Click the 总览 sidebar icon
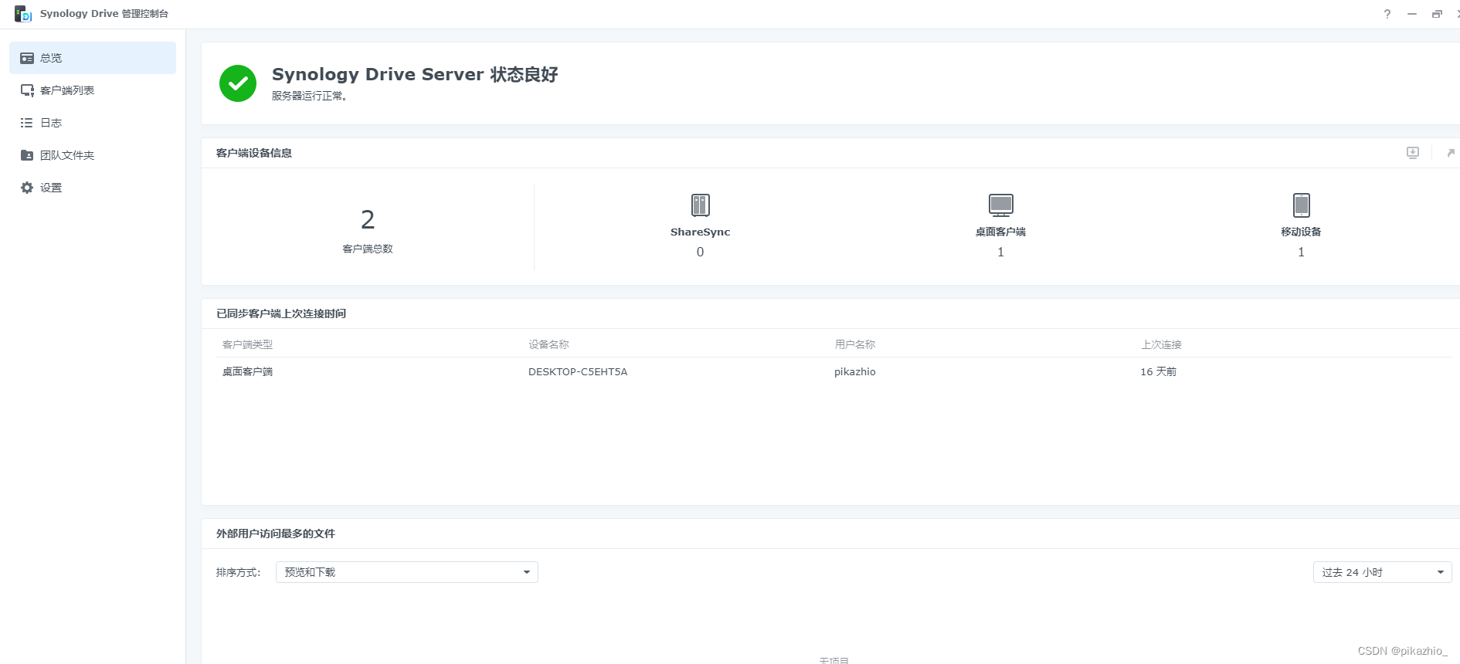Viewport: 1460px width, 664px height. point(27,58)
